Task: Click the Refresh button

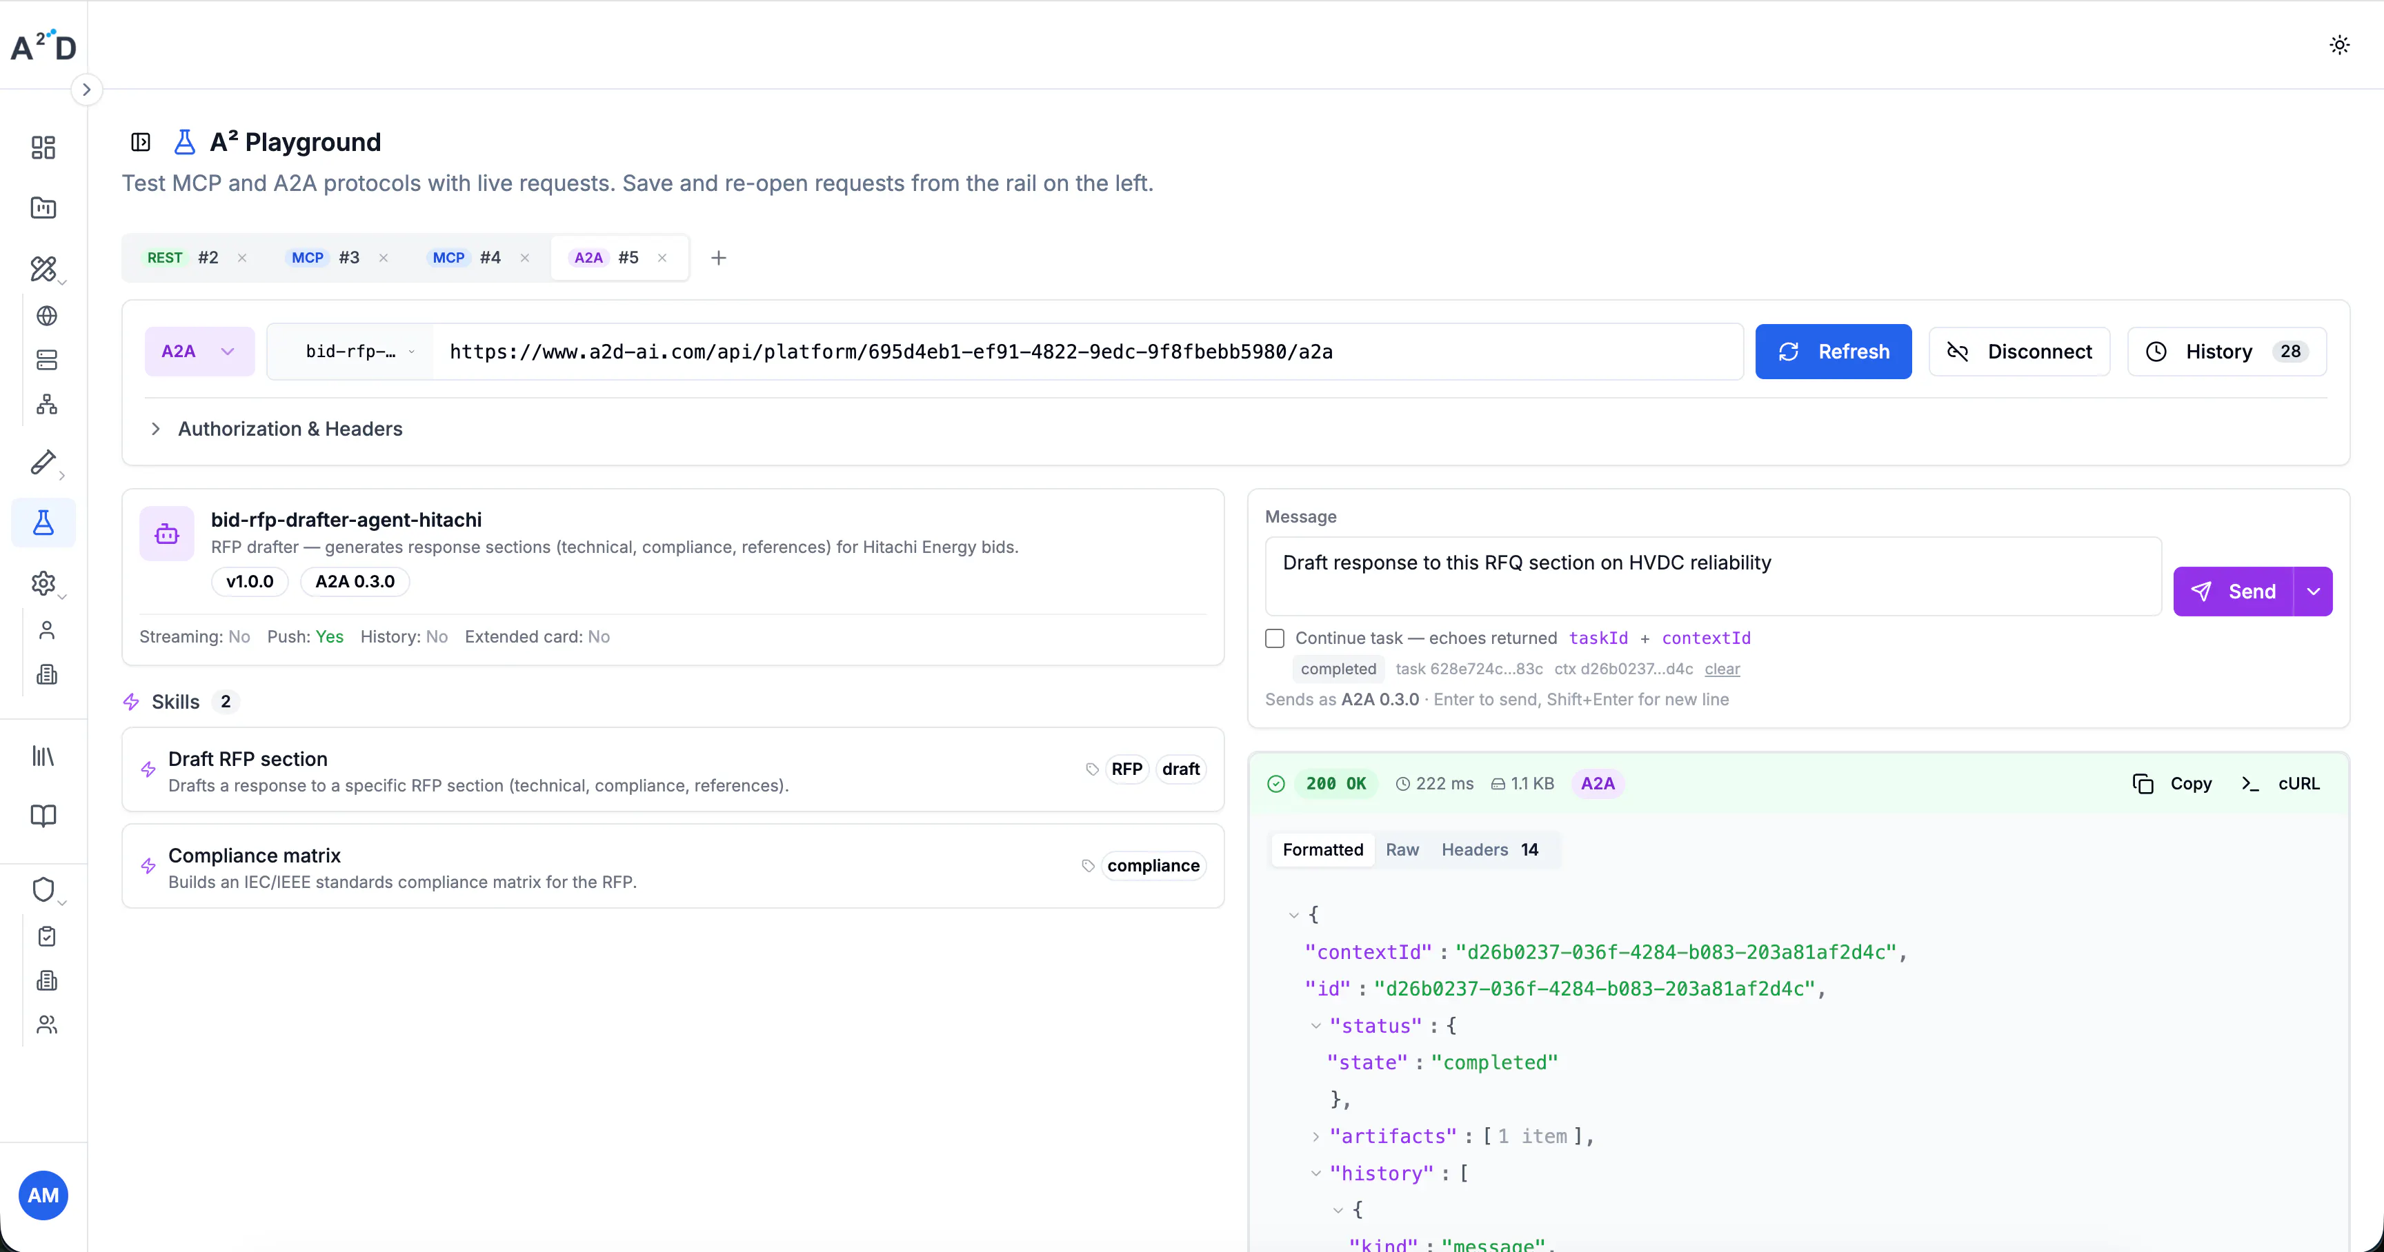Action: click(1832, 352)
